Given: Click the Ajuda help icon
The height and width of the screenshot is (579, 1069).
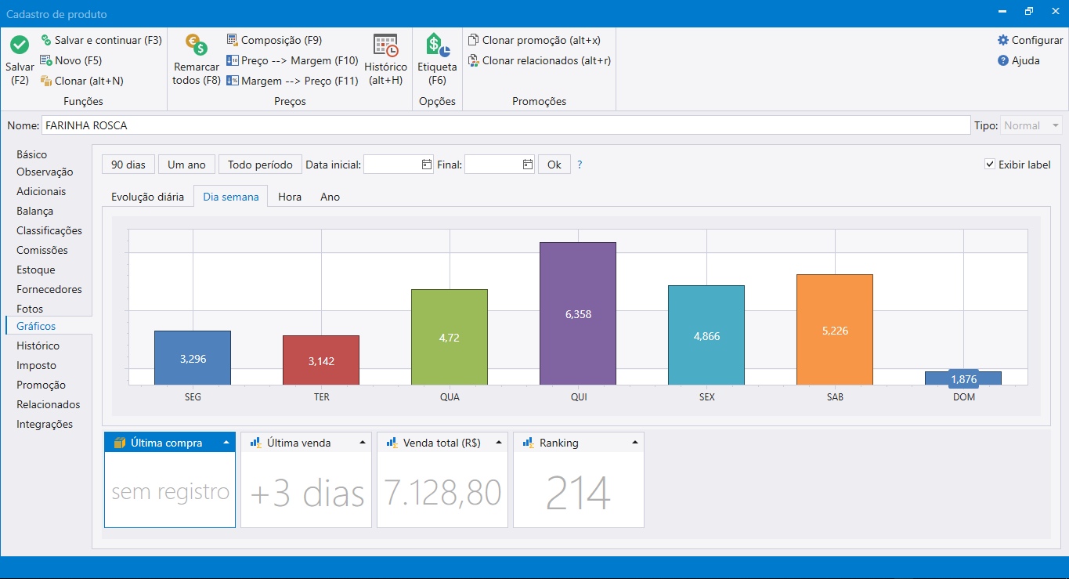Looking at the screenshot, I should (1003, 60).
